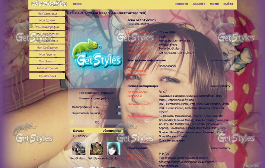Viewport: 265px width, 168px height.
Task: Click the Деятельность: label
Action: [x=137, y=92]
